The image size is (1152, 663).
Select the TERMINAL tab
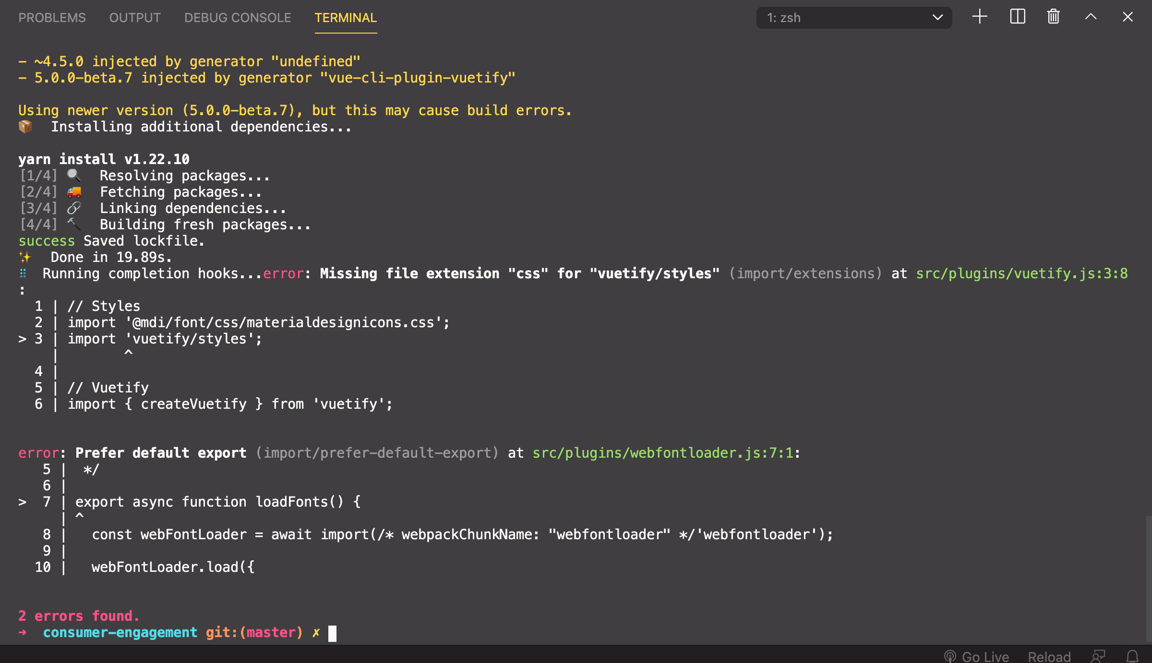(346, 18)
